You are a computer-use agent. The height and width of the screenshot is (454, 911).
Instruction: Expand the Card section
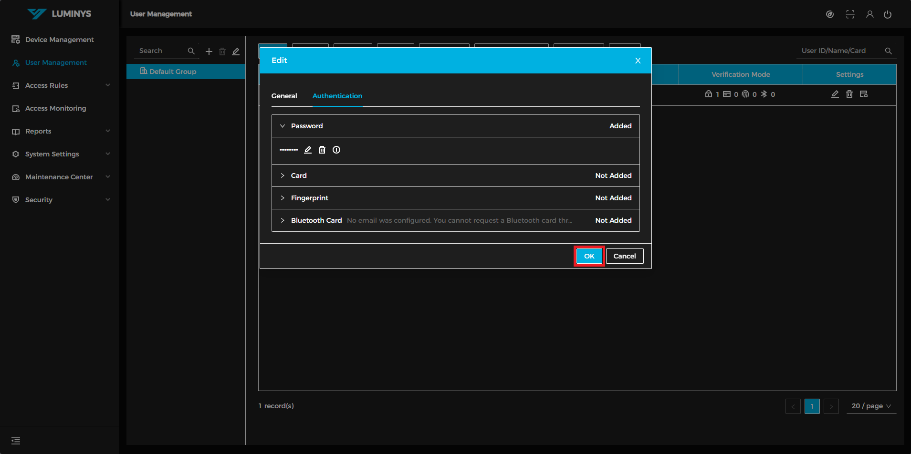pos(283,175)
